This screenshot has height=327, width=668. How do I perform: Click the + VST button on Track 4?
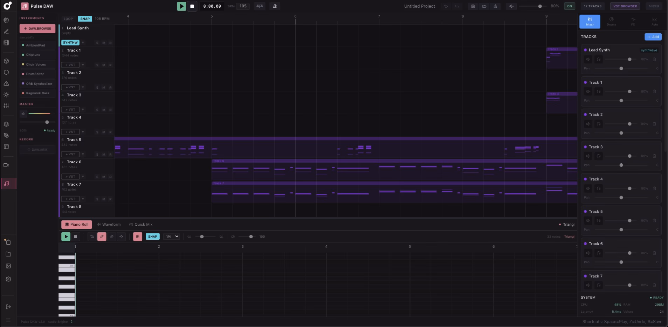point(70,132)
